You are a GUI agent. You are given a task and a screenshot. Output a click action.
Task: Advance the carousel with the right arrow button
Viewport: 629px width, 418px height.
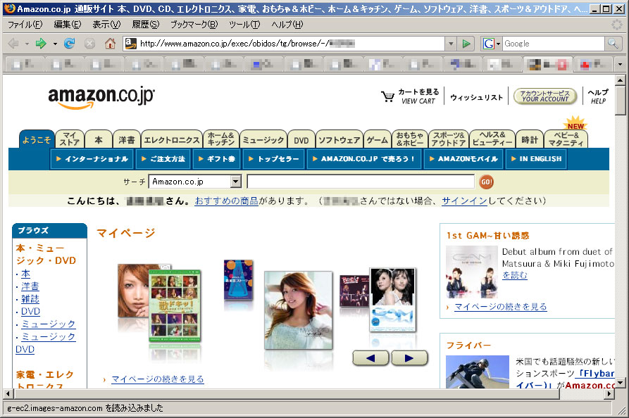(x=409, y=358)
